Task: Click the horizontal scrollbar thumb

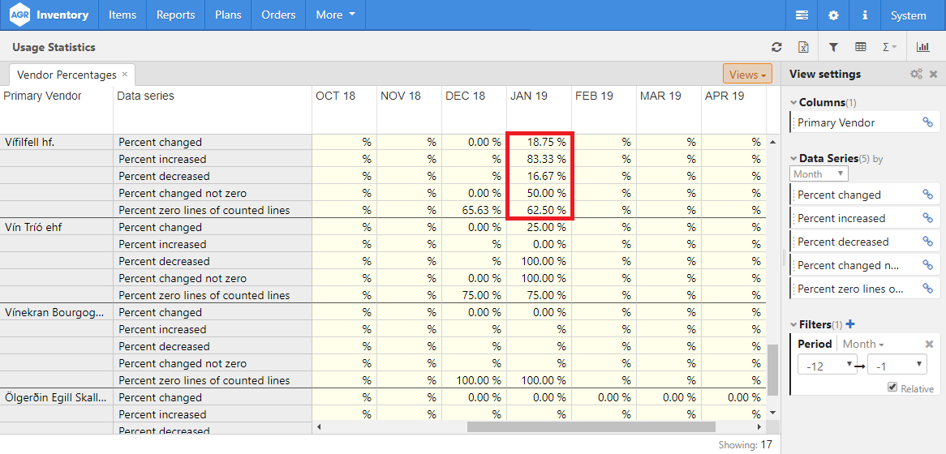Action: 591,426
